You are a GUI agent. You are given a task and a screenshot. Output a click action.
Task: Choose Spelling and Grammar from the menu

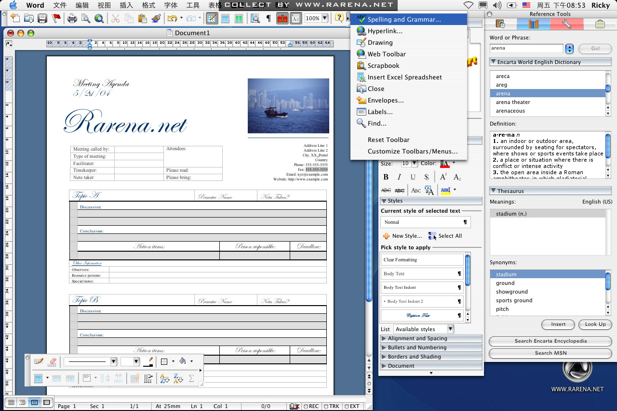(404, 20)
